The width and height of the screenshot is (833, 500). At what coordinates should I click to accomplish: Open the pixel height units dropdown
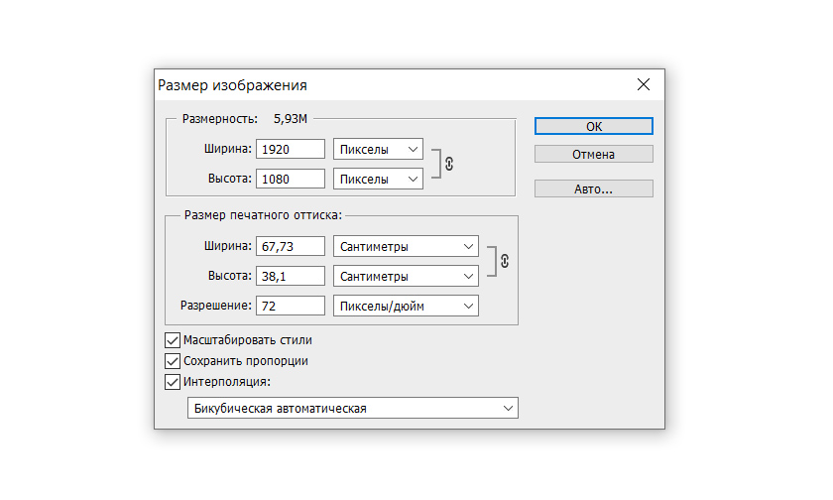pyautogui.click(x=378, y=180)
